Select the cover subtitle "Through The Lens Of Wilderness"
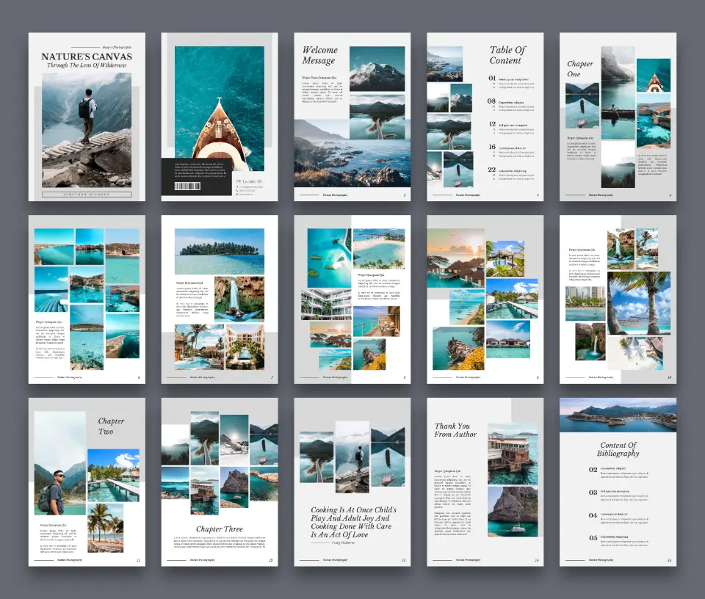Viewport: 705px width, 599px height. coord(87,65)
